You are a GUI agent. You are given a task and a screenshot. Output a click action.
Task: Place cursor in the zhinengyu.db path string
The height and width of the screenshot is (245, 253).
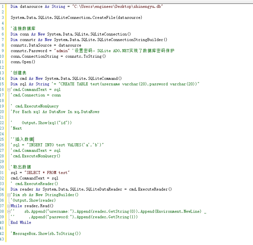point(118,7)
